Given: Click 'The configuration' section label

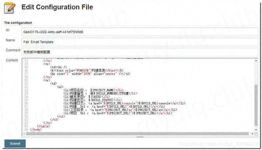Looking at the screenshot, I should [18, 23].
